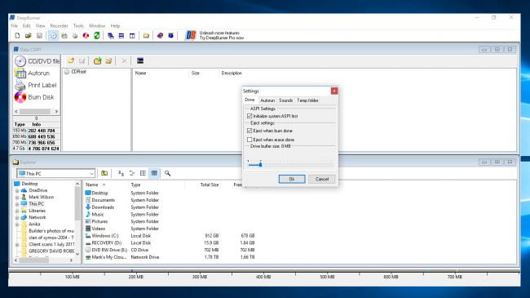
Task: Toggle Initialize system ASPI first checkbox
Action: (x=250, y=116)
